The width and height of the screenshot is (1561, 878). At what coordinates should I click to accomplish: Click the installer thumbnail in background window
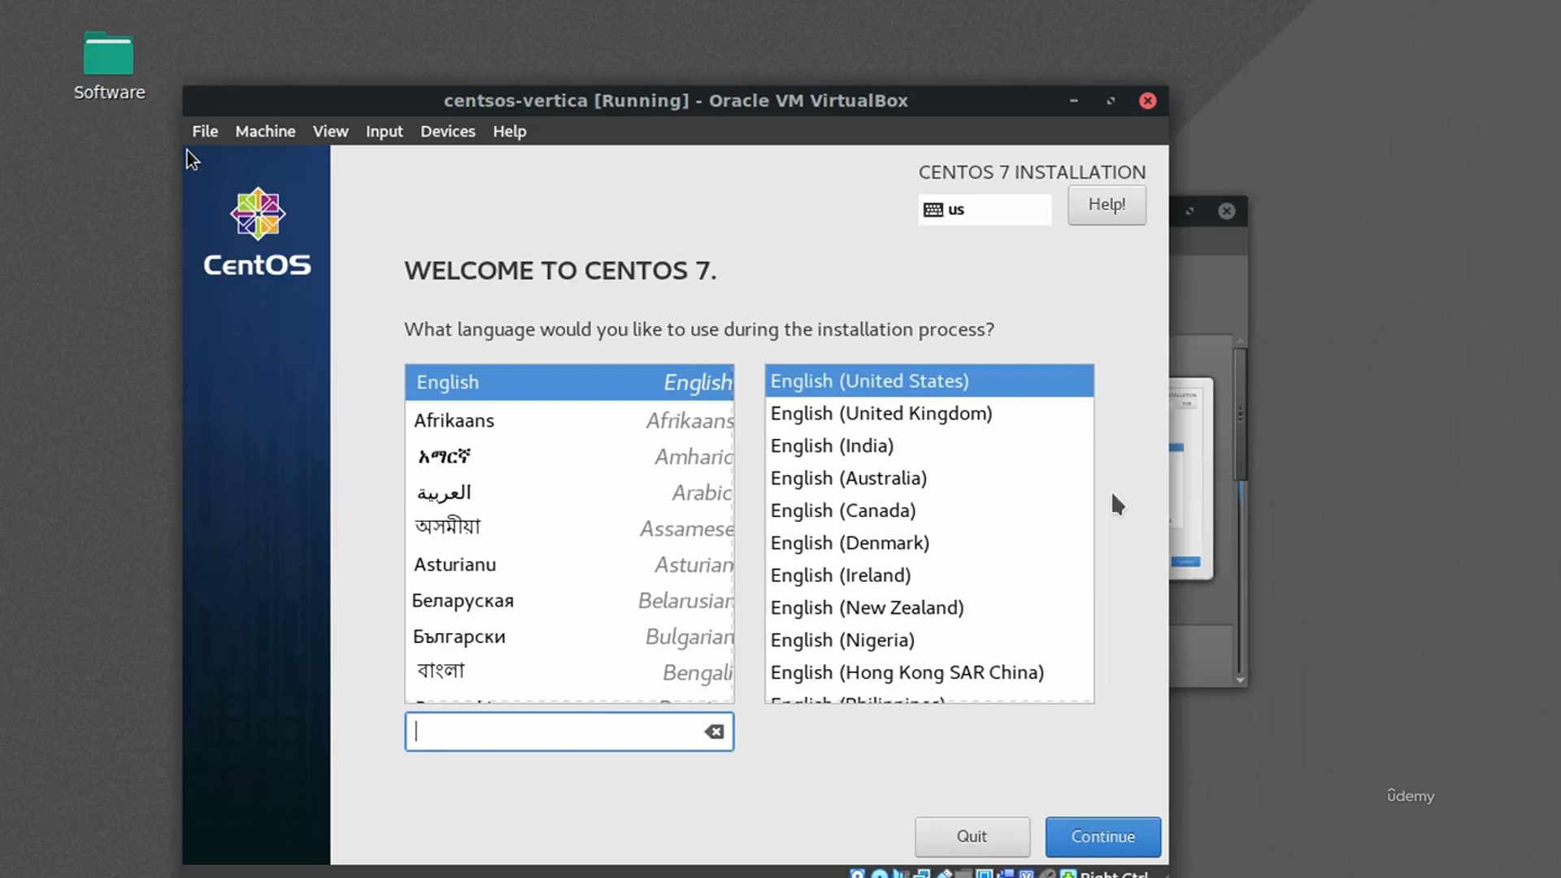[x=1191, y=479]
